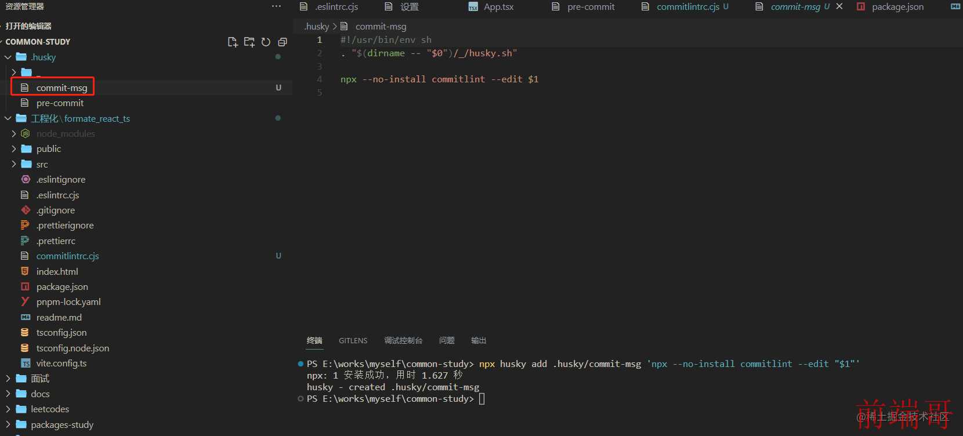Open pre-commit file in explorer tree
Viewport: 963px width, 436px height.
60,103
